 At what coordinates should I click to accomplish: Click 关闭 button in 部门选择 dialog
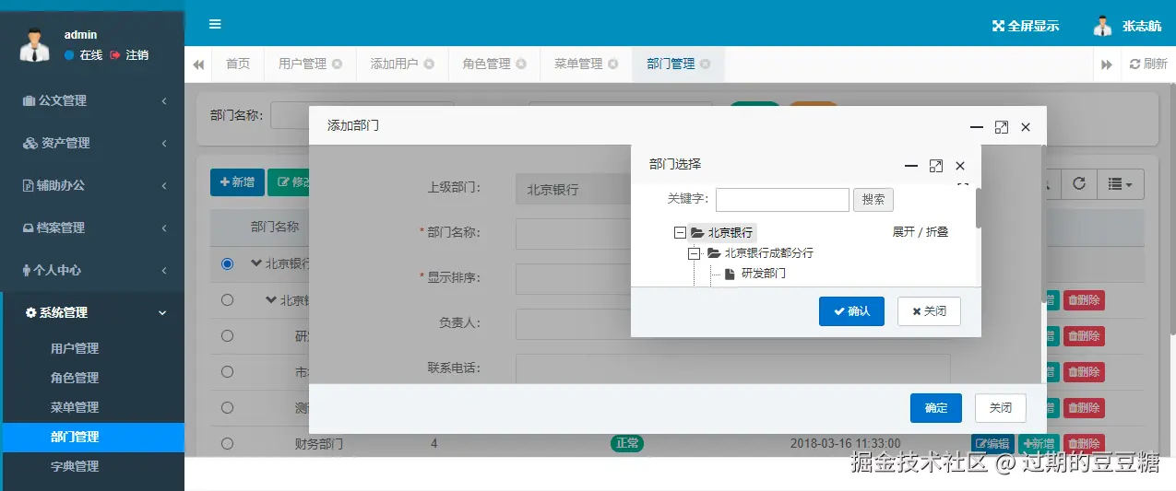929,311
